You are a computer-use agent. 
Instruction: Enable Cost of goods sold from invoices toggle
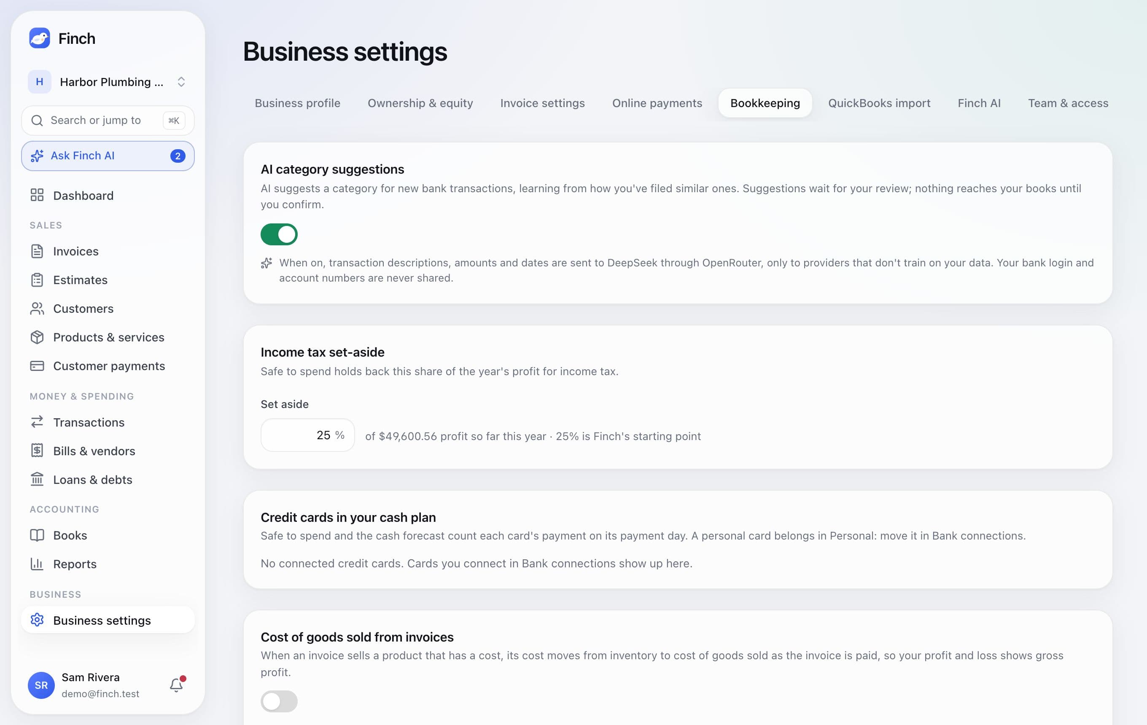(279, 701)
